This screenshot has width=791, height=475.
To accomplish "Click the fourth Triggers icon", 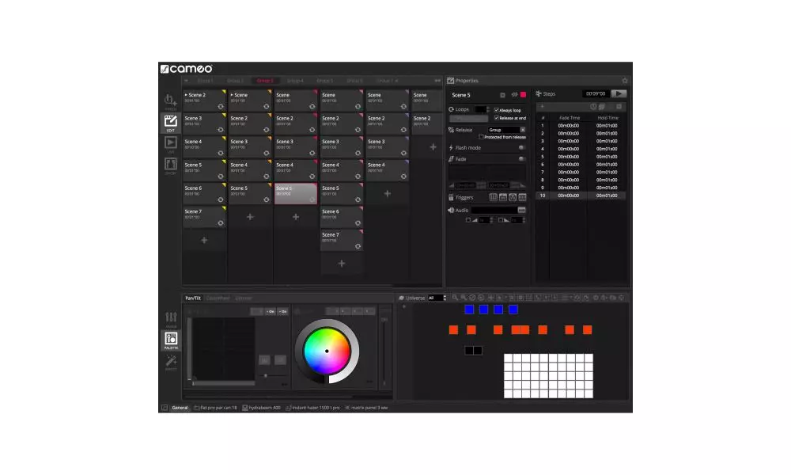I will click(522, 197).
